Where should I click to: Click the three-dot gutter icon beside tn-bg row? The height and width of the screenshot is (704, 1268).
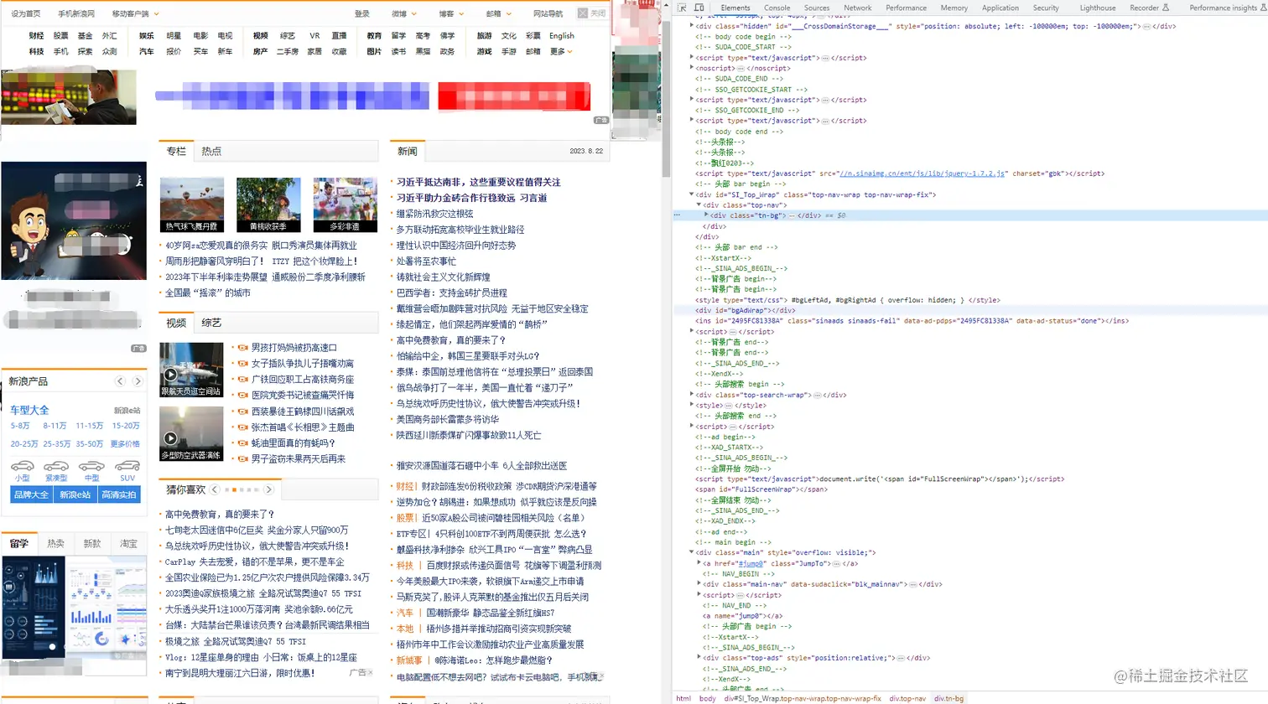point(677,215)
